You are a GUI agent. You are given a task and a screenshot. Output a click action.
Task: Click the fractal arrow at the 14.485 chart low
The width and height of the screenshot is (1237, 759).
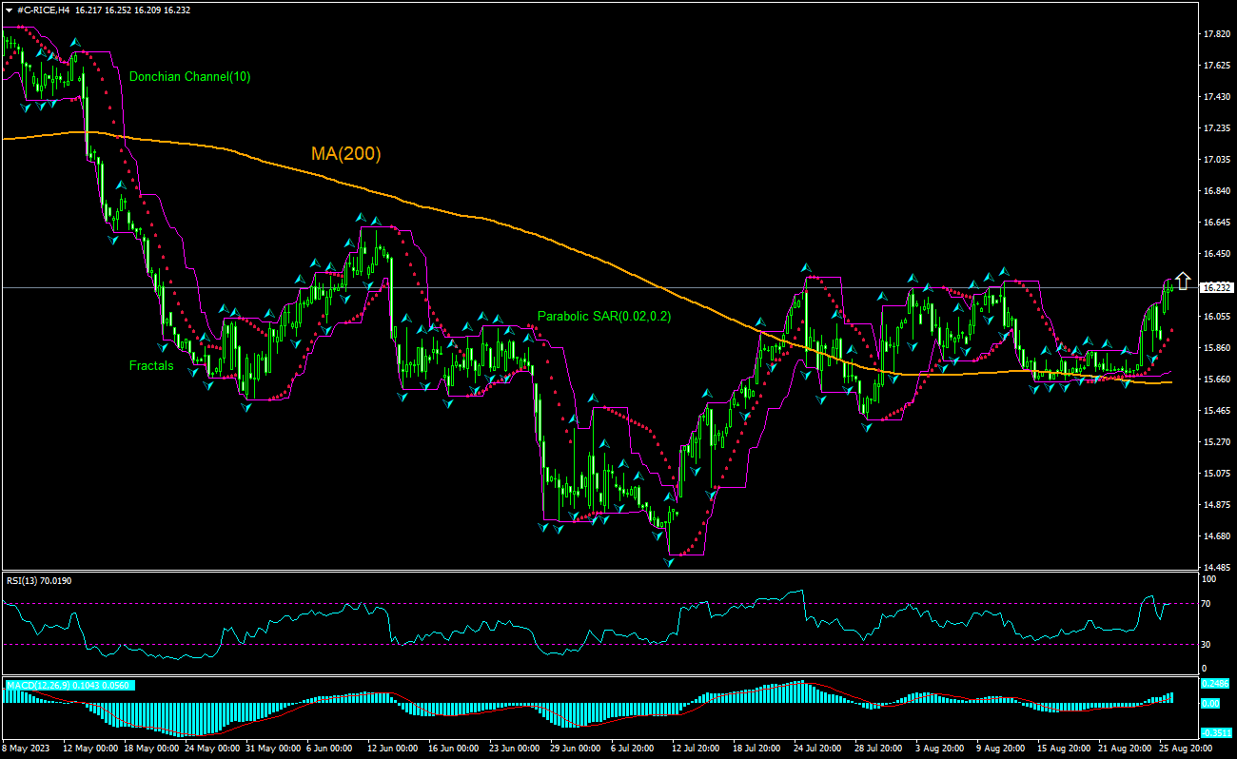668,562
